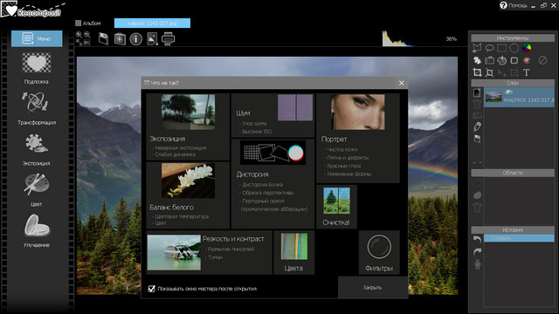Click the pencil icon in layers panel

pyautogui.click(x=478, y=126)
